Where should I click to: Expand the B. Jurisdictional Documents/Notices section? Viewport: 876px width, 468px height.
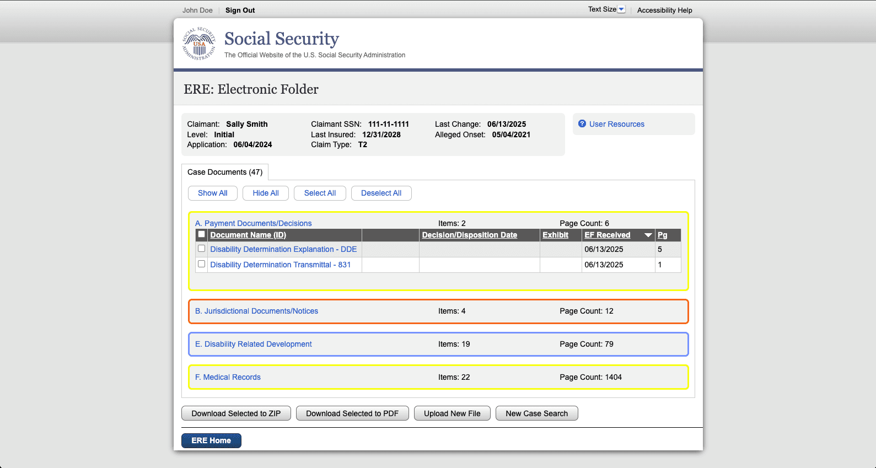(256, 311)
